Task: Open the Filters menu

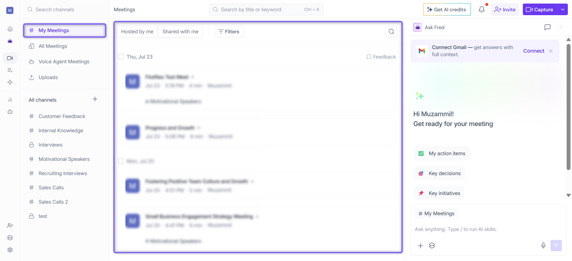Action: [x=229, y=32]
